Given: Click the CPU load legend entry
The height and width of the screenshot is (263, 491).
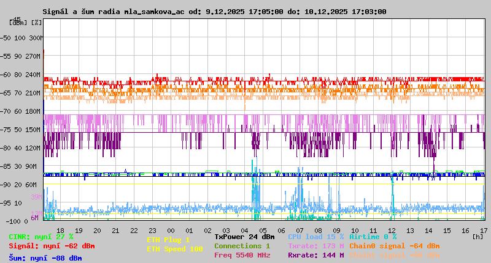Looking at the screenshot, I should (316, 237).
